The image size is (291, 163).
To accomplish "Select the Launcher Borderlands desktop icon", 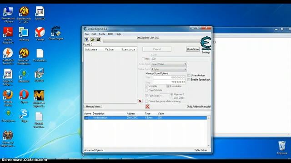I will (24, 56).
